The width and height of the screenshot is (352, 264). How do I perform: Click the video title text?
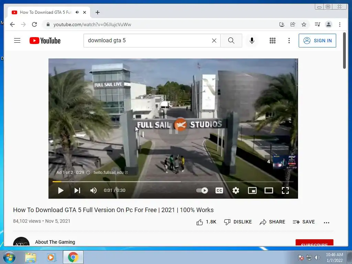pos(113,210)
